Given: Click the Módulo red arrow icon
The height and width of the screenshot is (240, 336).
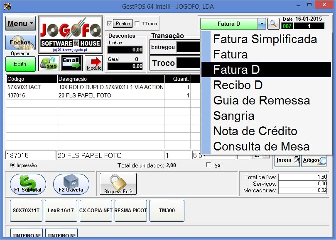Looking at the screenshot, I should 93,63.
